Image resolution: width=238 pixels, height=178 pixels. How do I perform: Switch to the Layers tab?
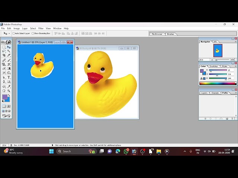tap(204, 93)
